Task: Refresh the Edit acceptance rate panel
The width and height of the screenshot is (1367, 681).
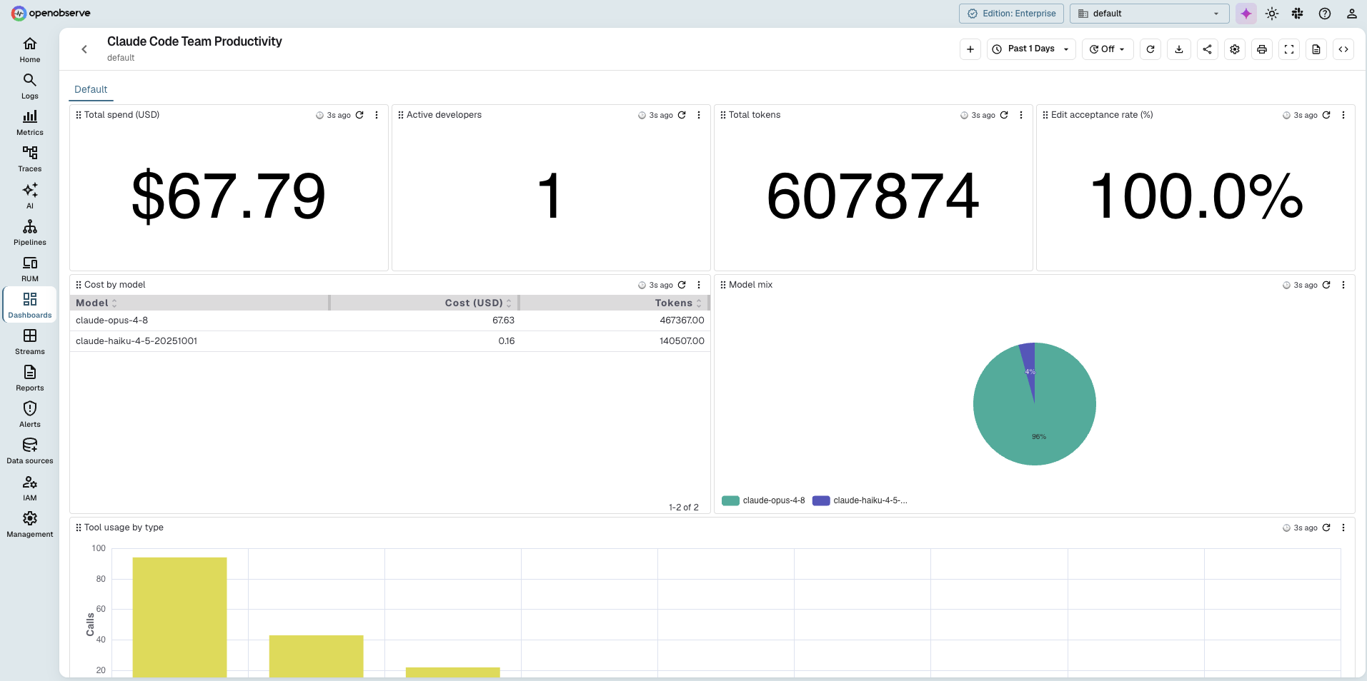Action: pos(1326,115)
